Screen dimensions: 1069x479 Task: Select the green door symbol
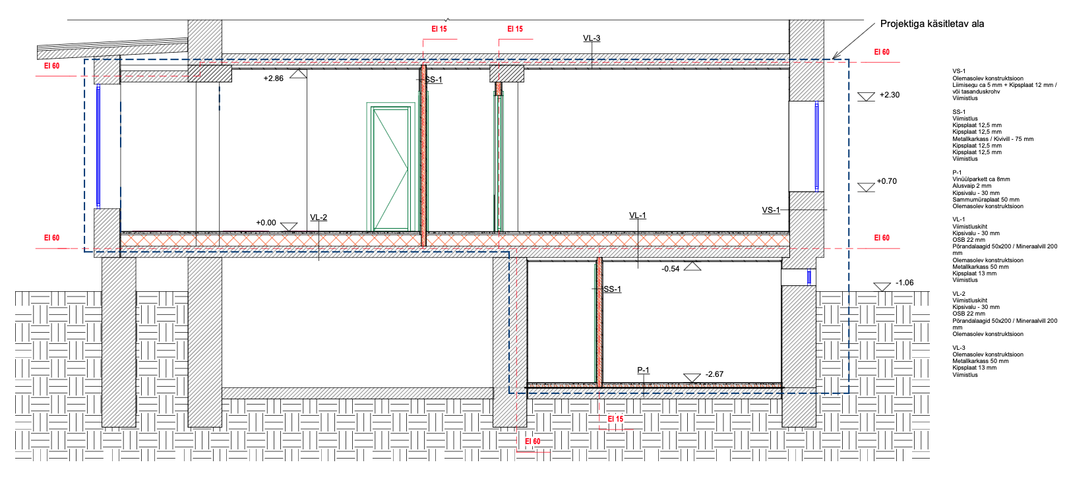pyautogui.click(x=390, y=169)
